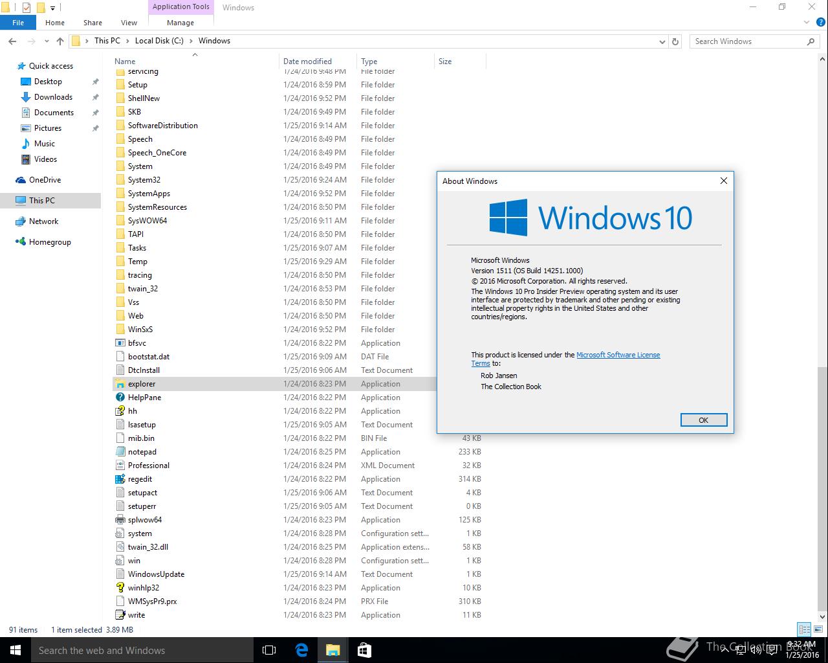This screenshot has height=663, width=828.
Task: Select the notepad application icon
Action: (x=120, y=452)
